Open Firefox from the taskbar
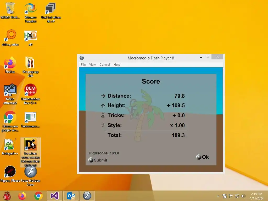Image resolution: width=268 pixels, height=201 pixels. pyautogui.click(x=22, y=196)
